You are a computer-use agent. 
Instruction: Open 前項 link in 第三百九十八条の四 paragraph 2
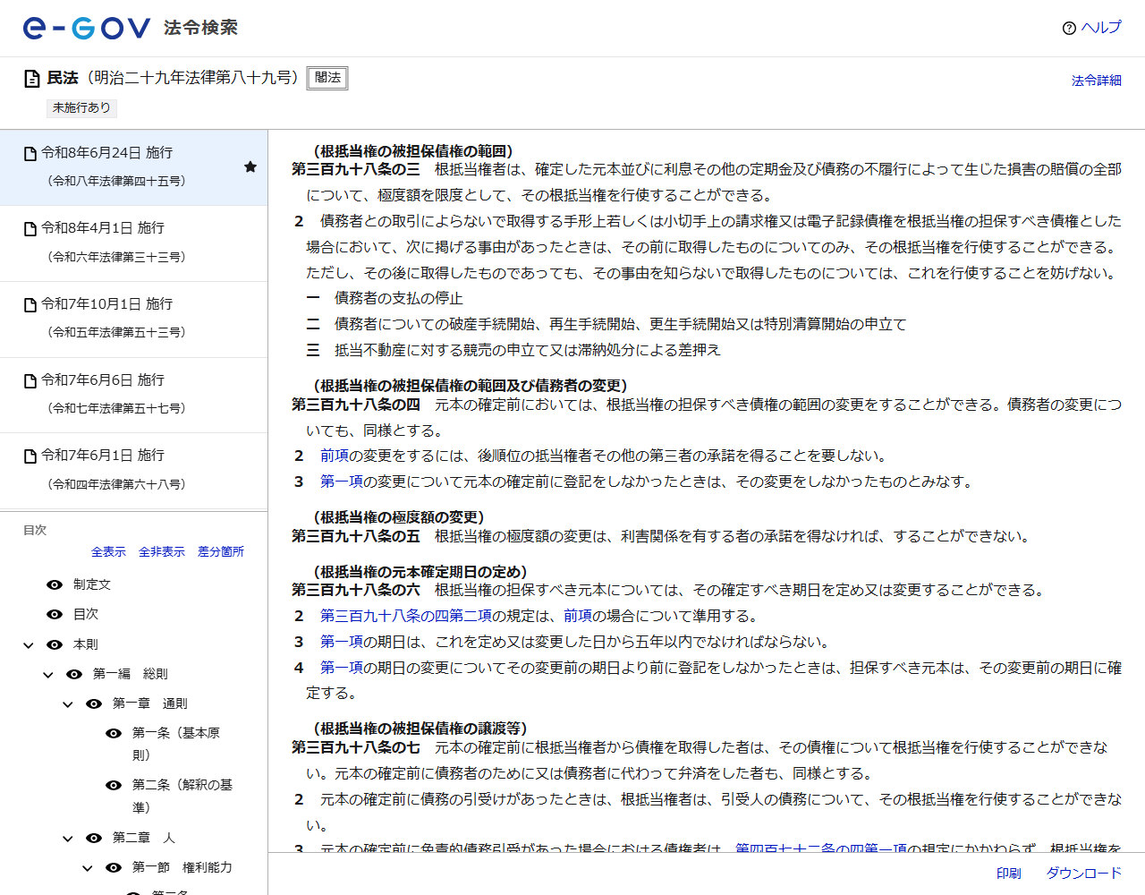point(335,456)
